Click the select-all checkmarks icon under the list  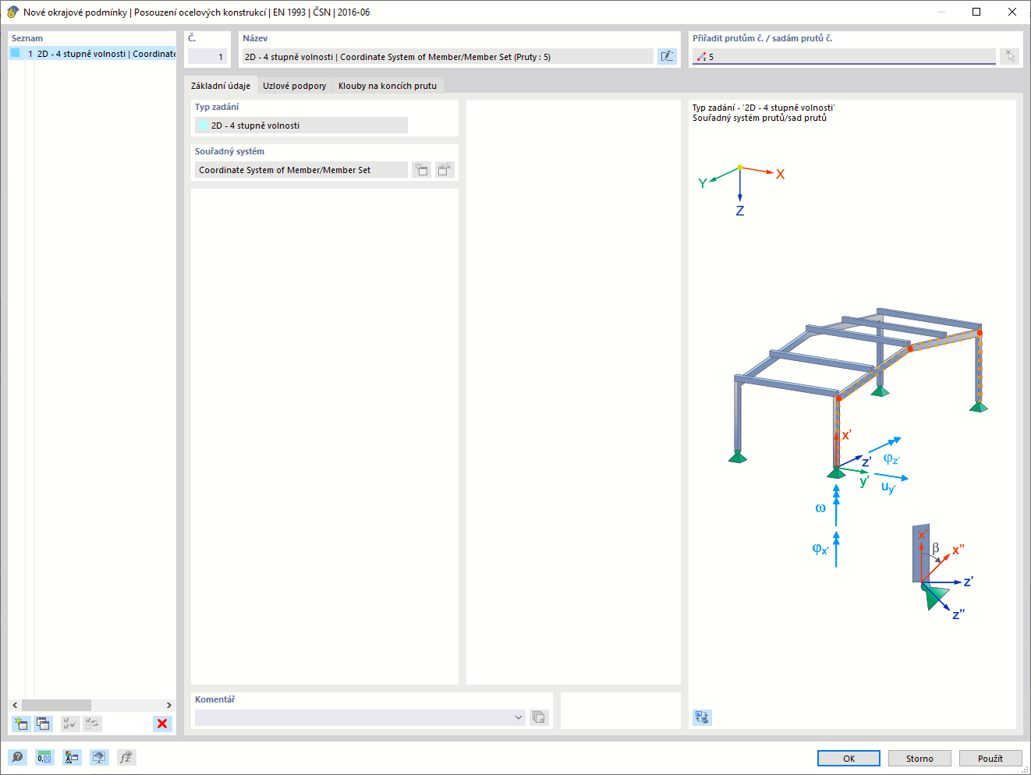[x=70, y=724]
